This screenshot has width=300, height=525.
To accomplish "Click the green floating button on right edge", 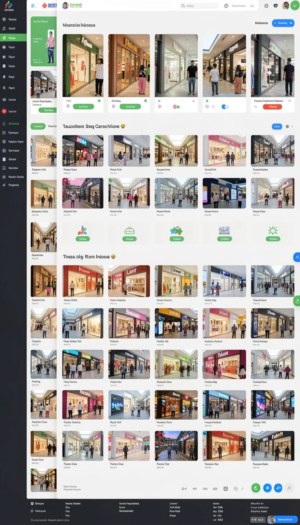I will (297, 301).
